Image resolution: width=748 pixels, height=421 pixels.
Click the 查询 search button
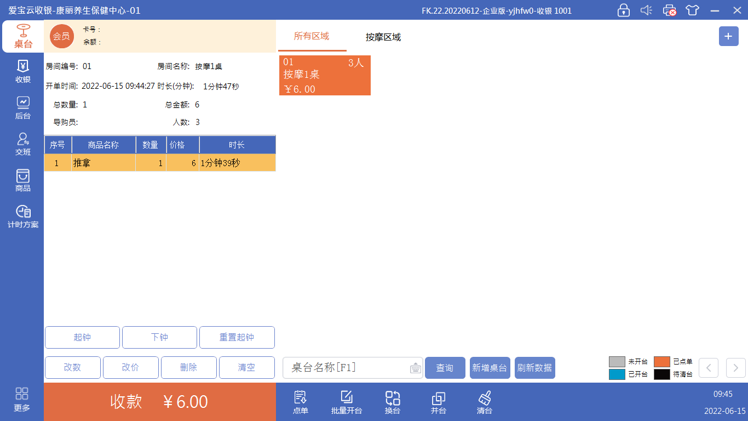[445, 368]
